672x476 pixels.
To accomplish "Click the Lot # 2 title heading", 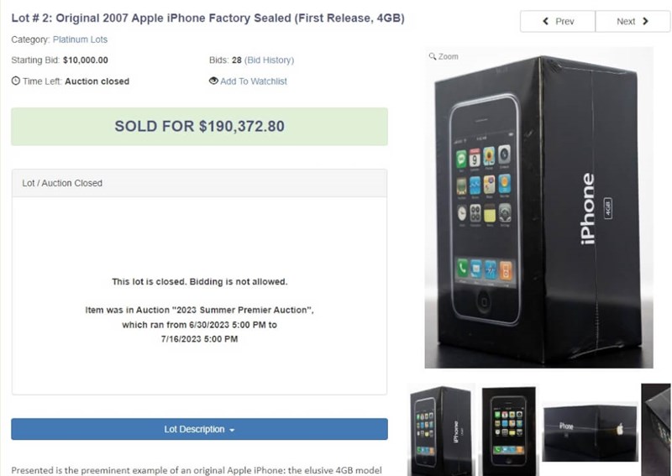I will click(207, 18).
